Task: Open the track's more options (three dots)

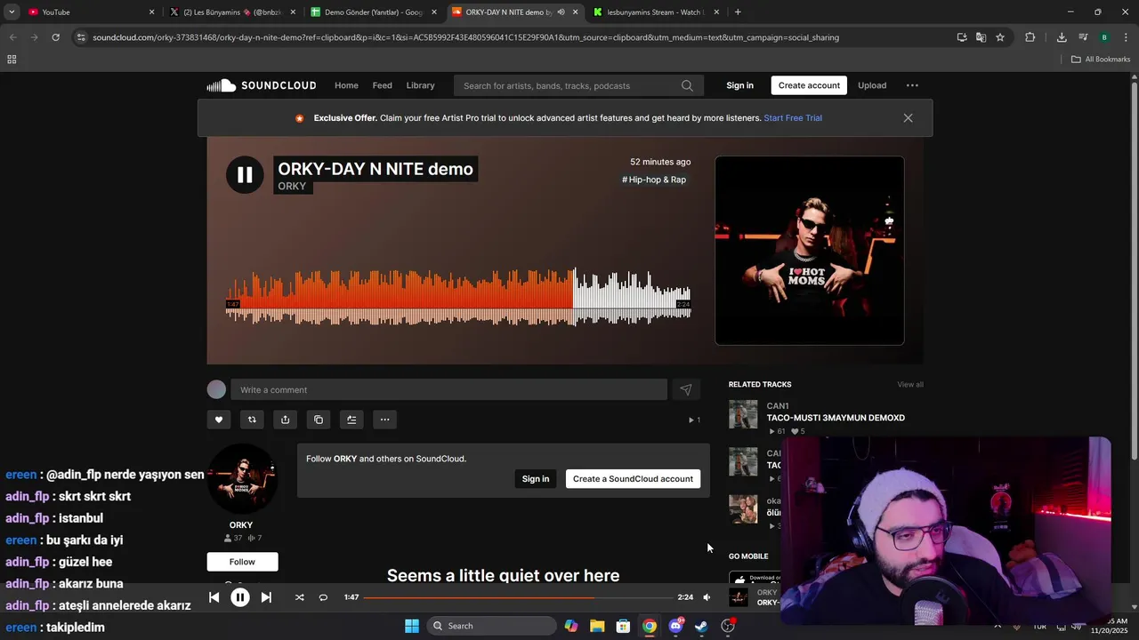Action: click(384, 420)
